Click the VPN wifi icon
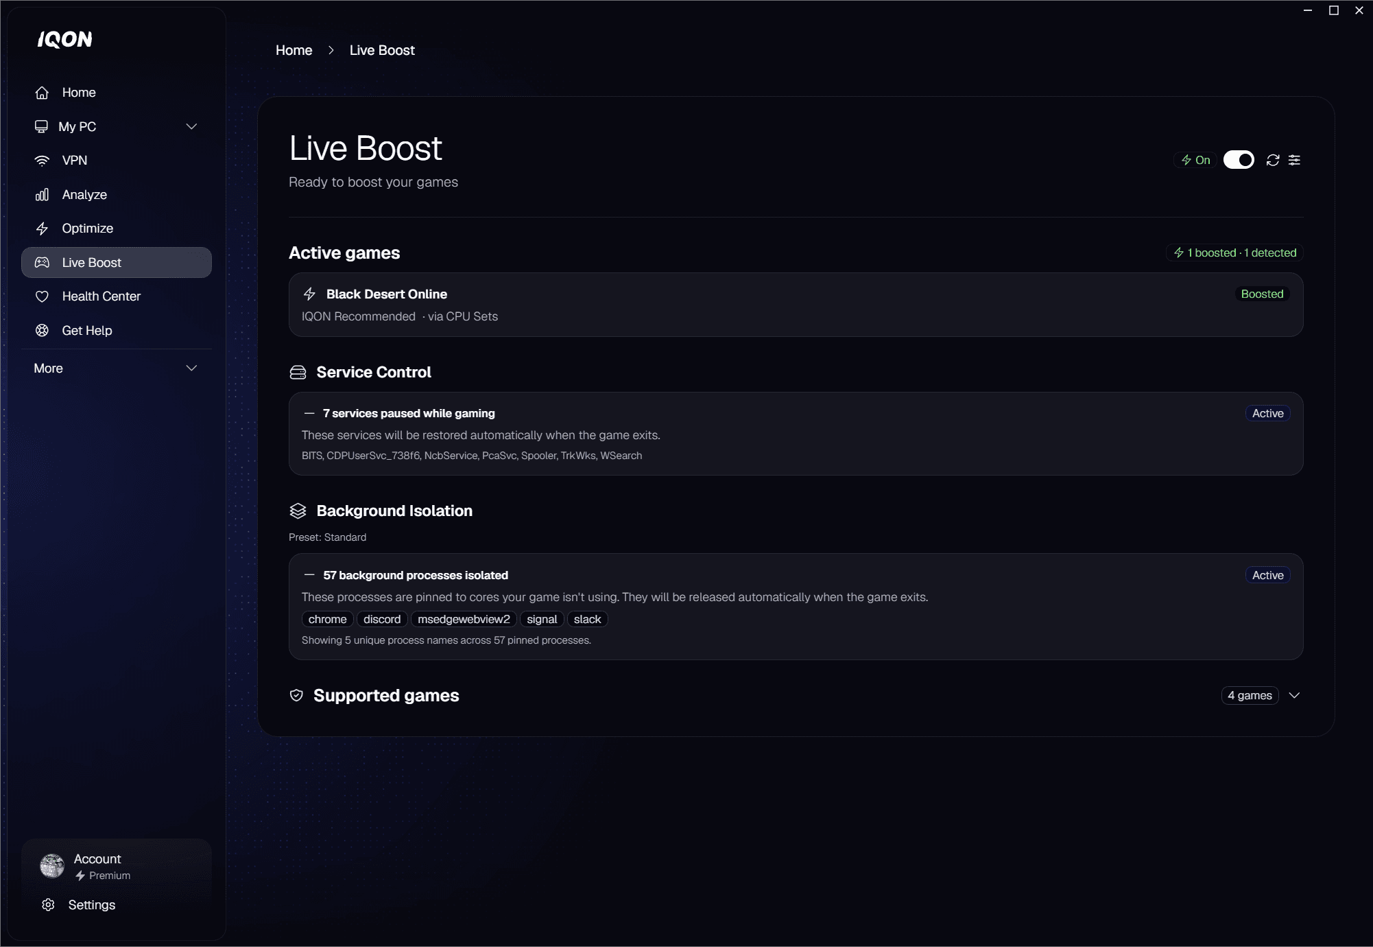The width and height of the screenshot is (1373, 947). (42, 161)
